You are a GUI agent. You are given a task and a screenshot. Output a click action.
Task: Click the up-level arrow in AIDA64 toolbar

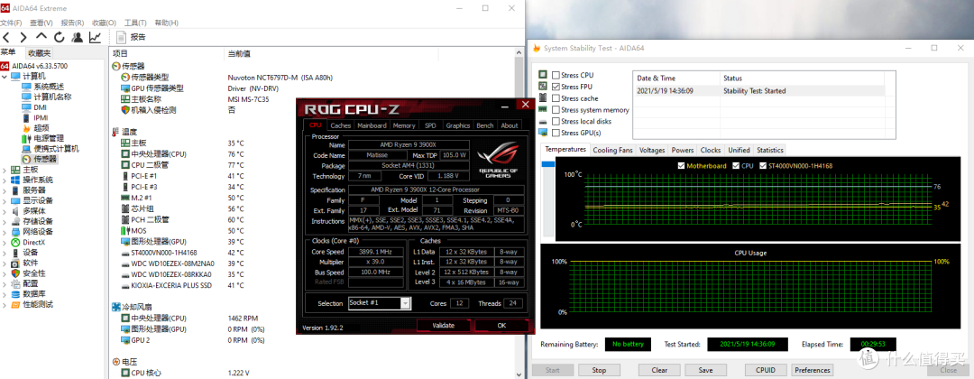point(41,37)
